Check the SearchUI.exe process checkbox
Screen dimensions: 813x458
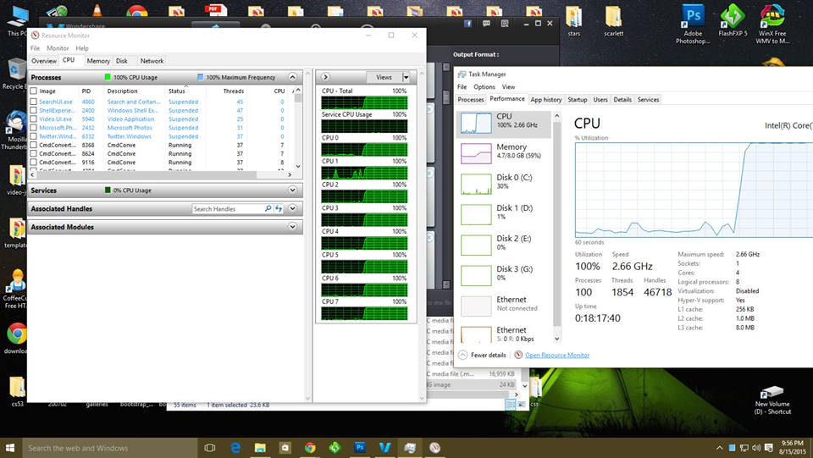[x=34, y=102]
